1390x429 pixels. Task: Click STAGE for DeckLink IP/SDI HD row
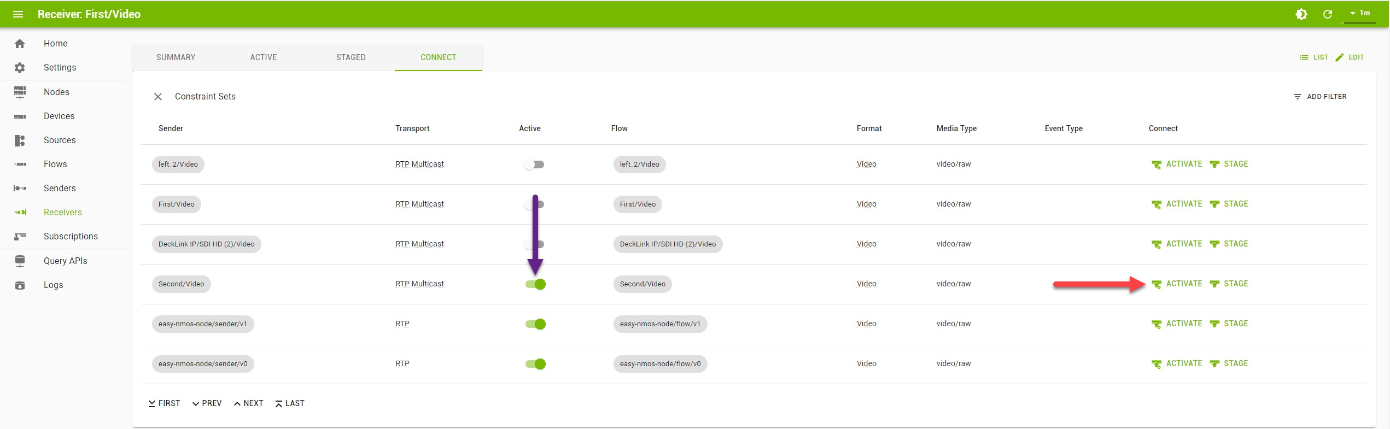click(1229, 244)
